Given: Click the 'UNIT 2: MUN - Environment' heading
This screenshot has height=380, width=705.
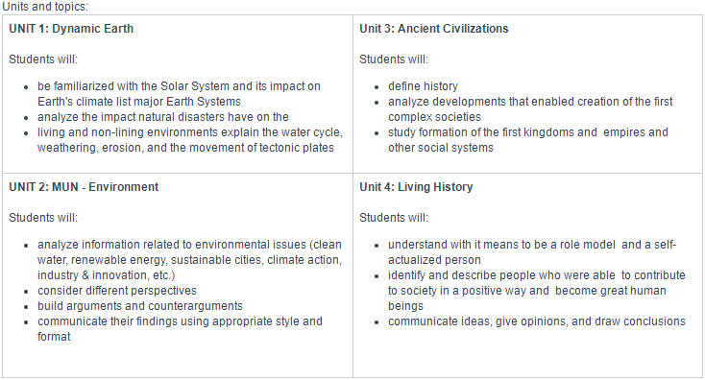Looking at the screenshot, I should point(84,187).
